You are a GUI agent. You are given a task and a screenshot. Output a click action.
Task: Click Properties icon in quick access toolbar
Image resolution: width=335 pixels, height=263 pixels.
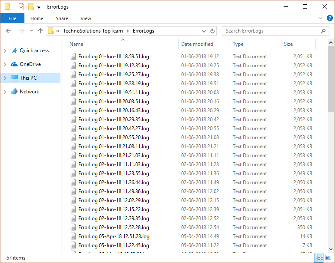[21, 7]
